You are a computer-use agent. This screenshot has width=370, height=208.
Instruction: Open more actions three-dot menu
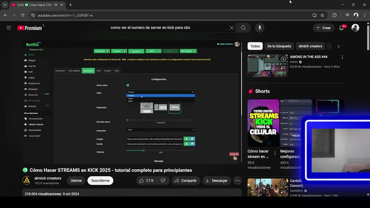click(x=237, y=181)
